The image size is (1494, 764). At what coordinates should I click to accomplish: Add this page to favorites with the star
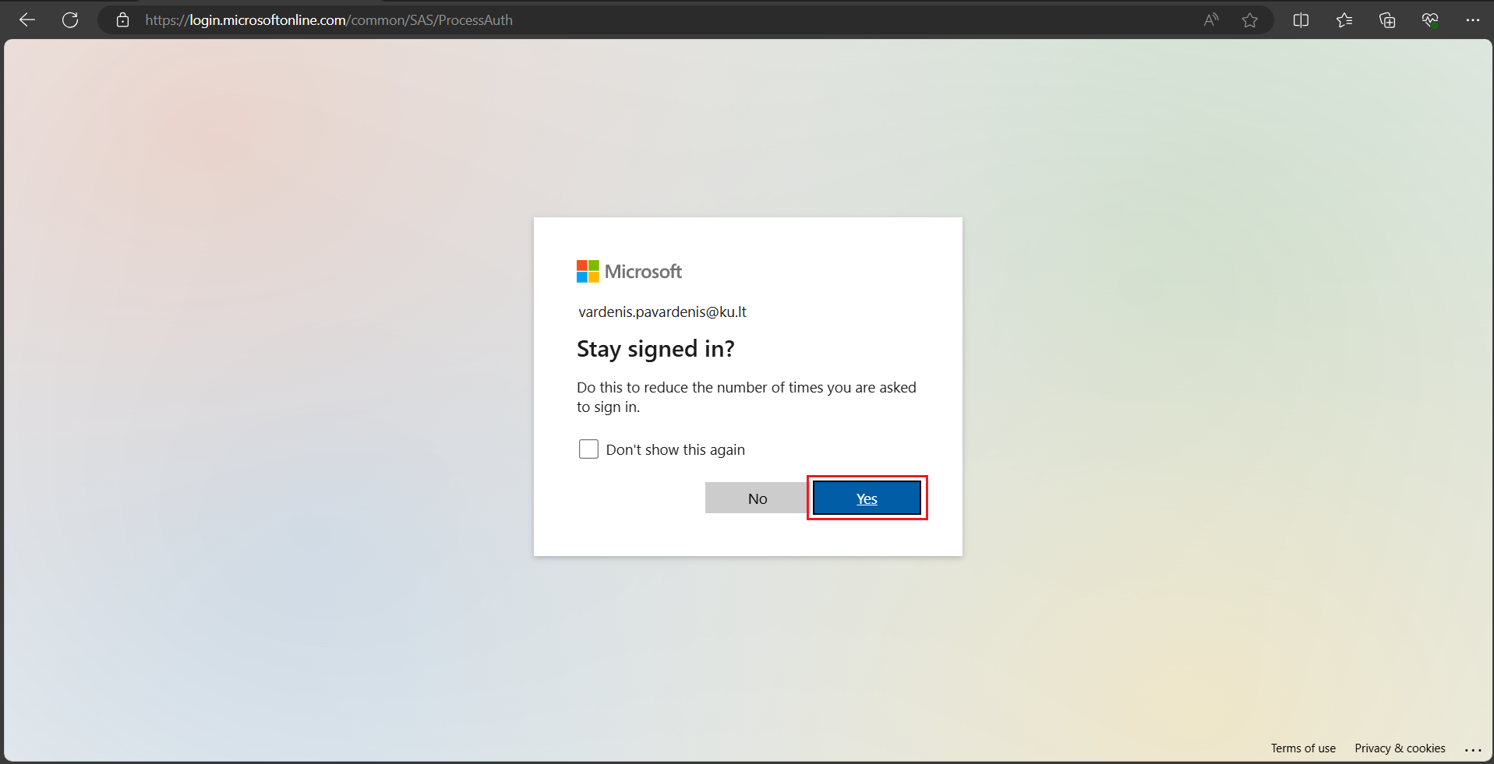(x=1250, y=20)
